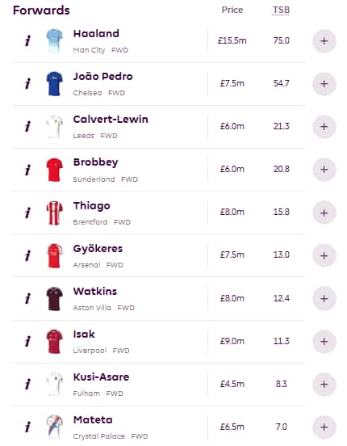Add Haaland with the plus button
This screenshot has height=446, width=347.
(324, 41)
